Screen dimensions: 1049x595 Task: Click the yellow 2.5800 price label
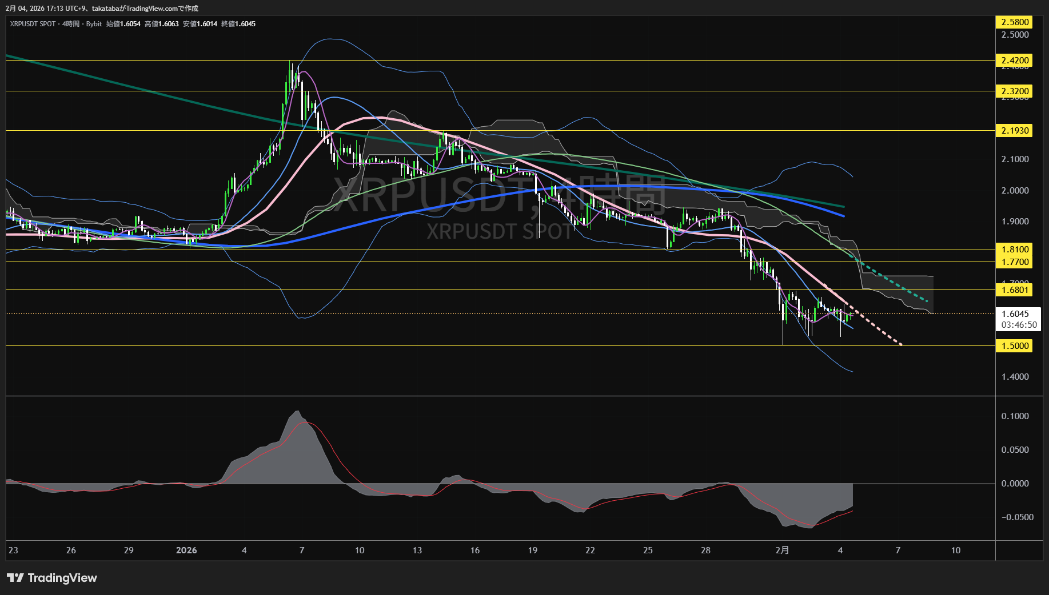tap(1015, 22)
